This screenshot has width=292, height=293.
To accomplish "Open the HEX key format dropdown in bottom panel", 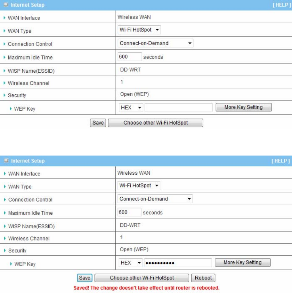I will coord(130,263).
